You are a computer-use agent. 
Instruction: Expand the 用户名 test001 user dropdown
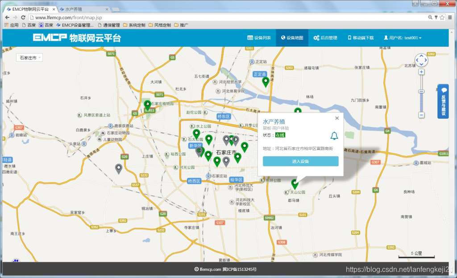403,38
